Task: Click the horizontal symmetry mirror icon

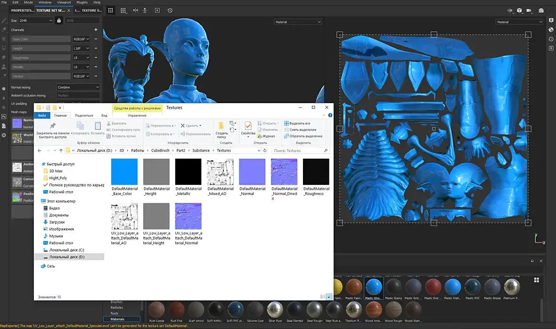Action: [x=136, y=10]
